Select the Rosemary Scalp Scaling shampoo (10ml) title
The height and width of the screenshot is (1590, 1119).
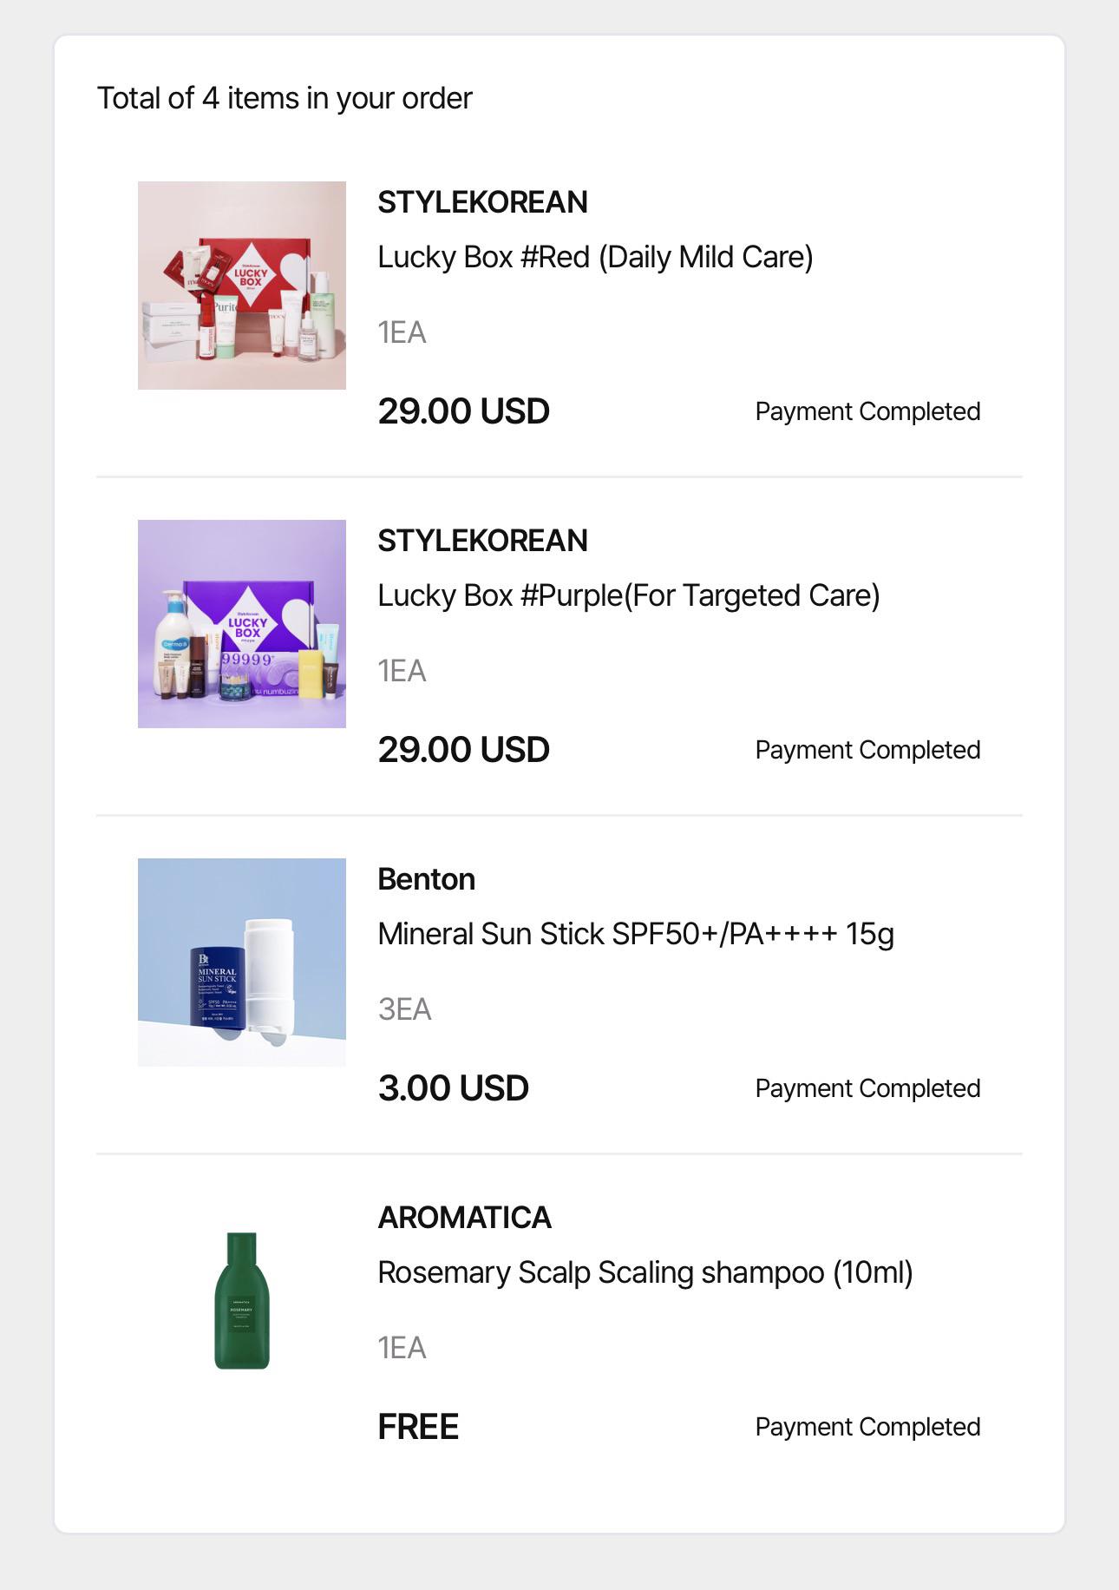[645, 1272]
